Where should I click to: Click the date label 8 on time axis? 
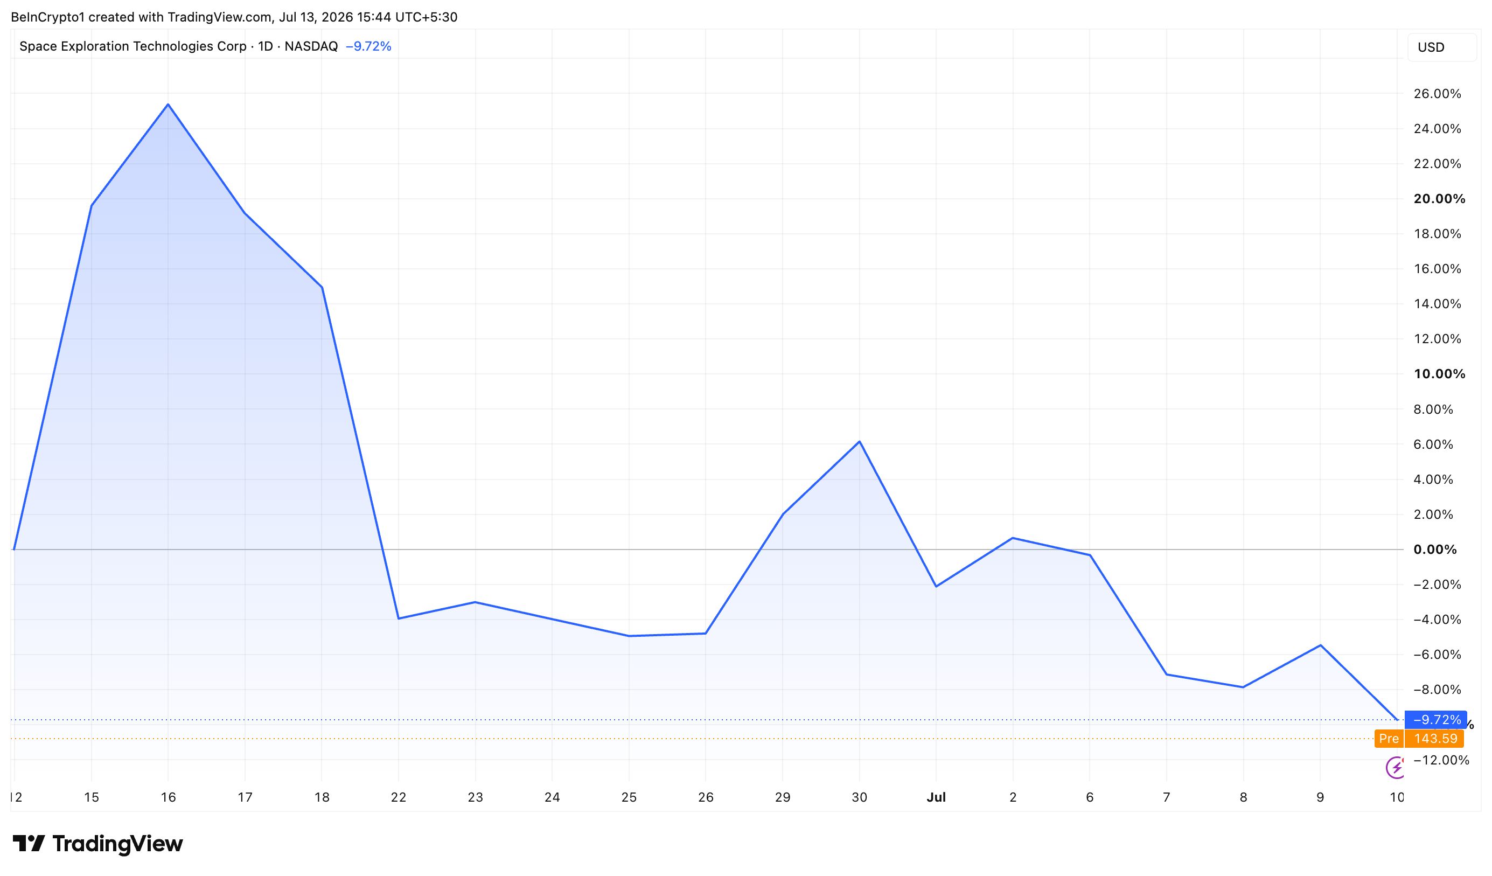(x=1243, y=797)
